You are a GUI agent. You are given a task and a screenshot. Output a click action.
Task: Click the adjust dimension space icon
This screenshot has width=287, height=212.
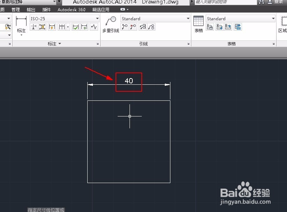coord(43,27)
